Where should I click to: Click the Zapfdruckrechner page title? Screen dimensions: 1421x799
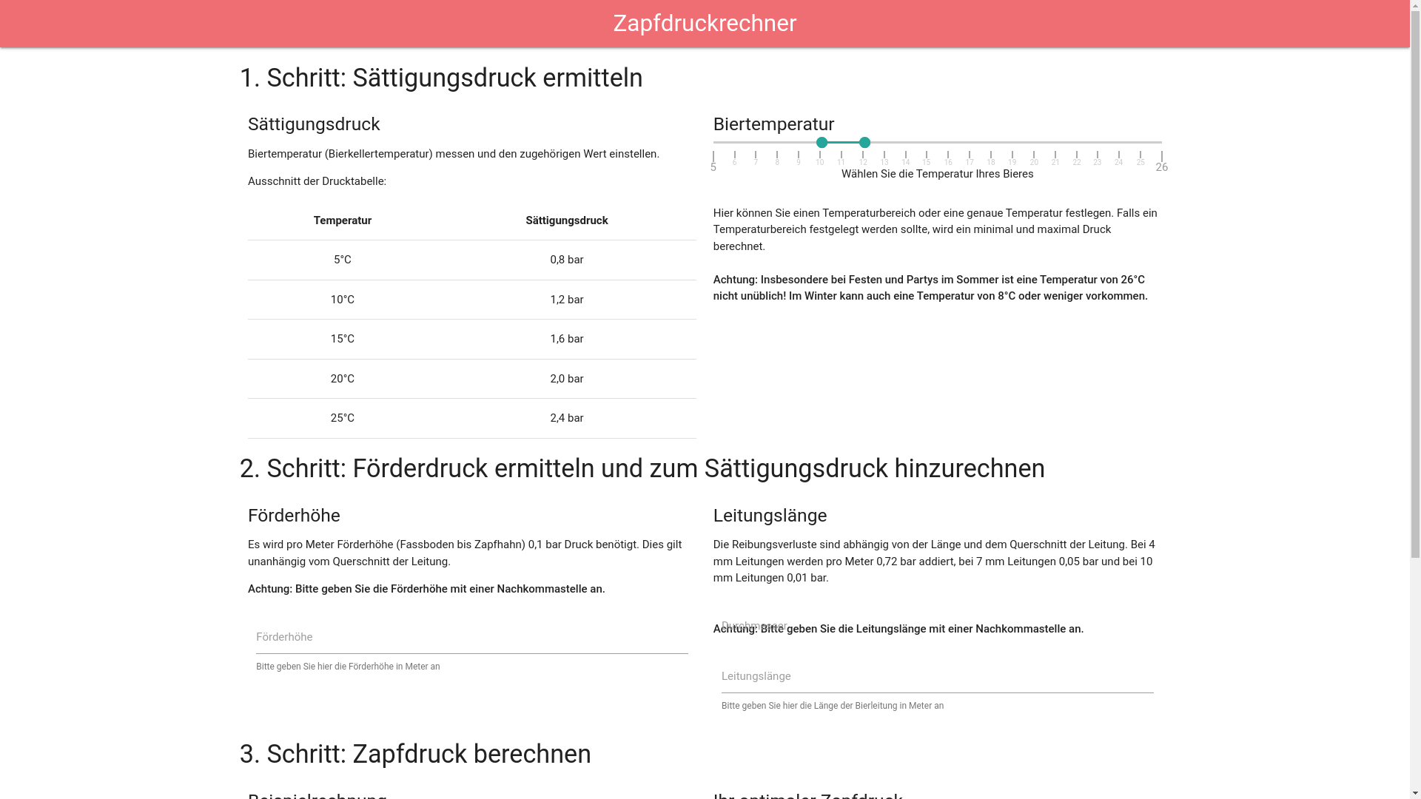coord(705,23)
